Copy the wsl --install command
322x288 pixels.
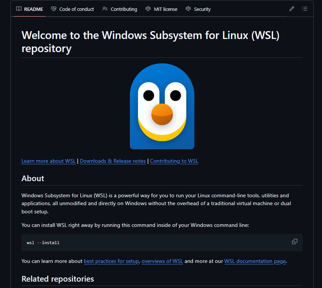click(x=295, y=241)
